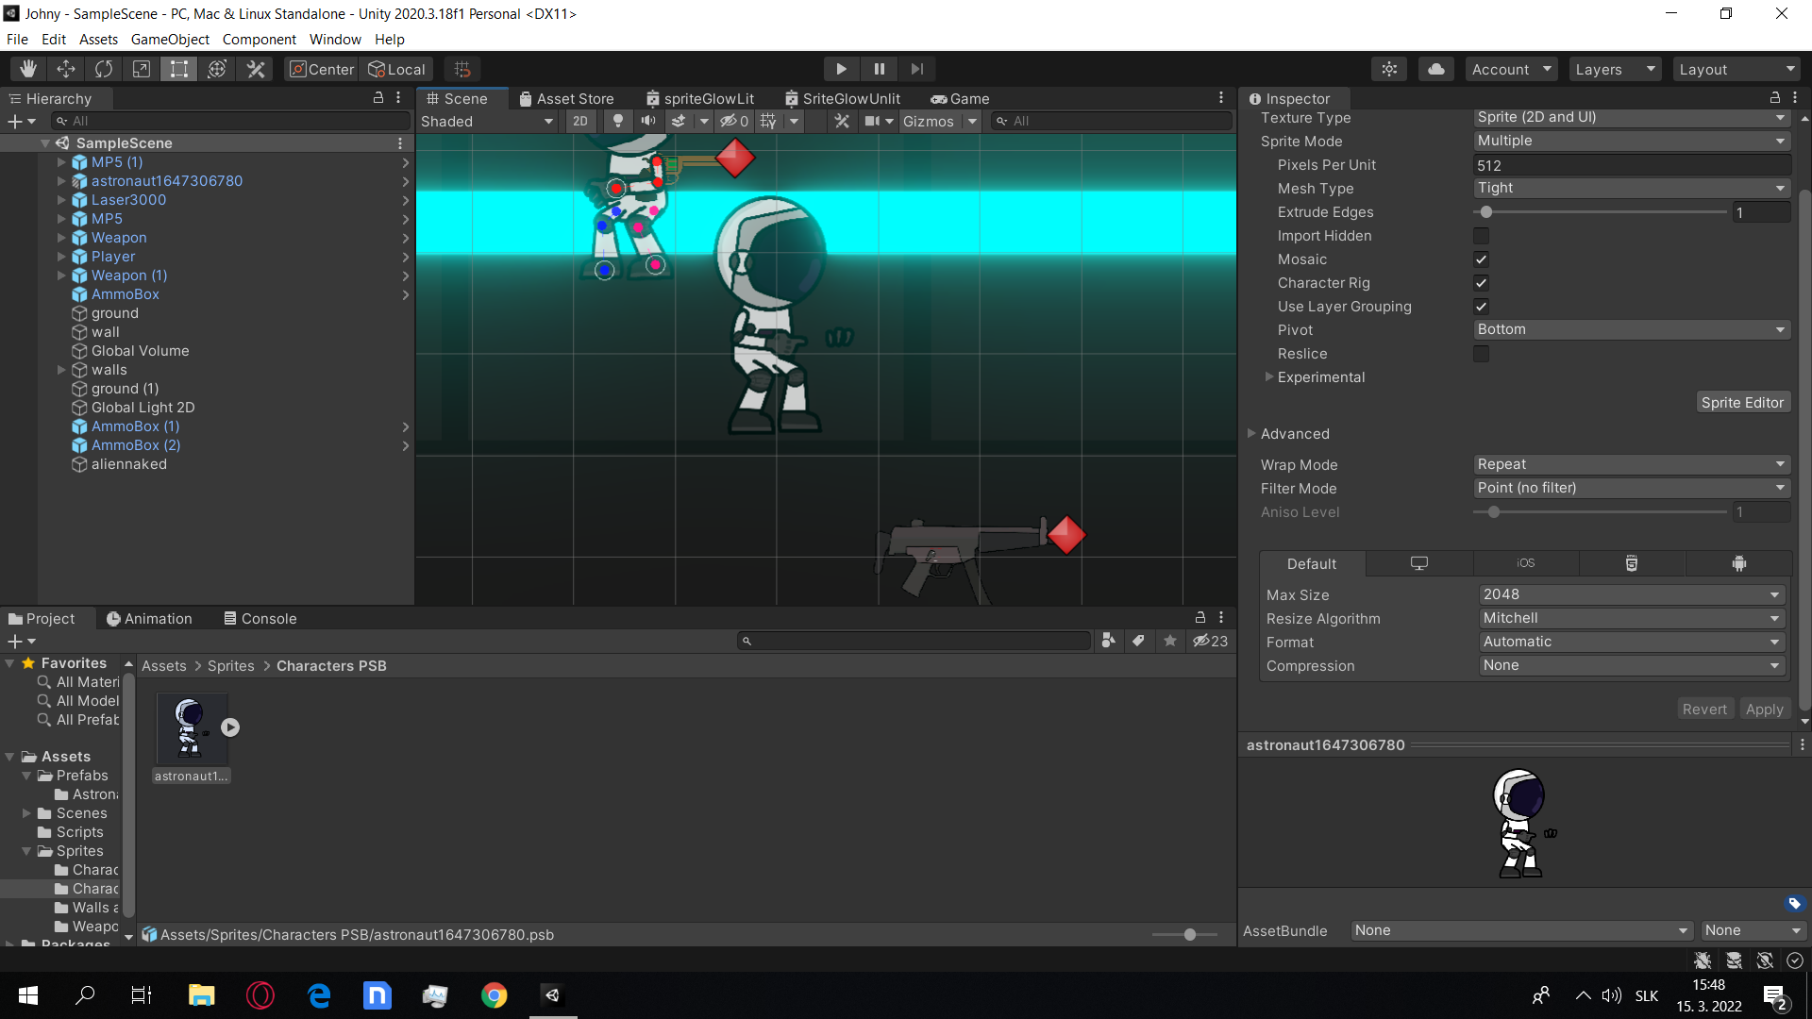Select the Rect tool
The image size is (1812, 1019).
pos(179,69)
